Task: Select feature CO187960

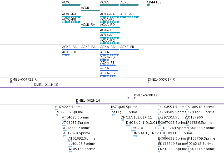Action: tap(187, 120)
